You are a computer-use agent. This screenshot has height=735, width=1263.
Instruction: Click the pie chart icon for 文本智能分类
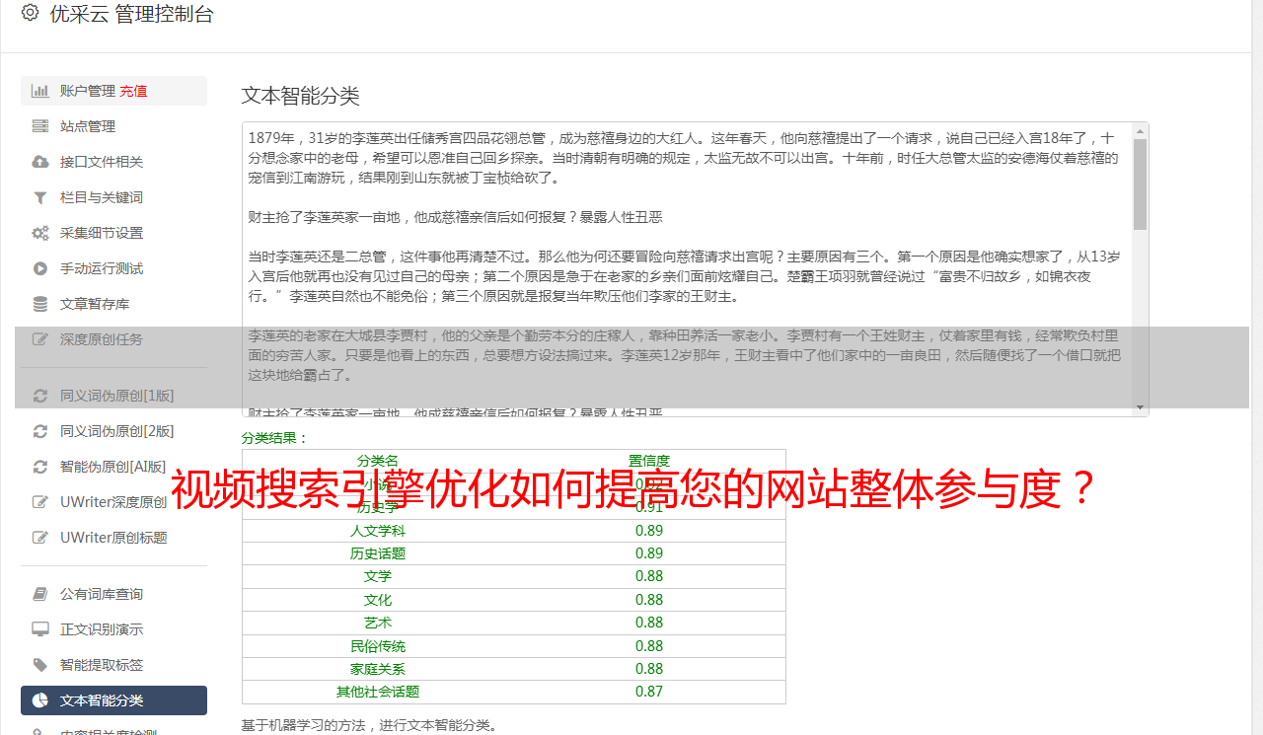[40, 700]
